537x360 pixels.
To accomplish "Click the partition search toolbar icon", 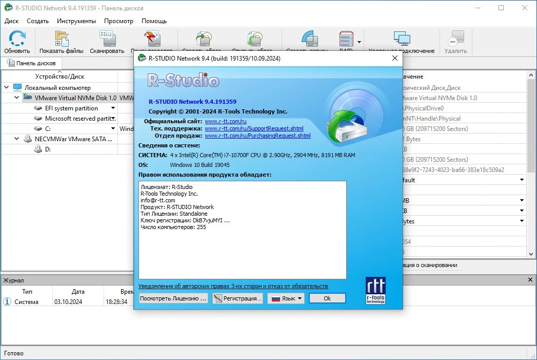I will 152,39.
